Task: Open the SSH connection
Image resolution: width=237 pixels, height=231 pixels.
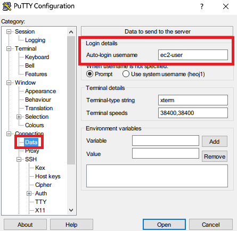Action: pyautogui.click(x=164, y=225)
